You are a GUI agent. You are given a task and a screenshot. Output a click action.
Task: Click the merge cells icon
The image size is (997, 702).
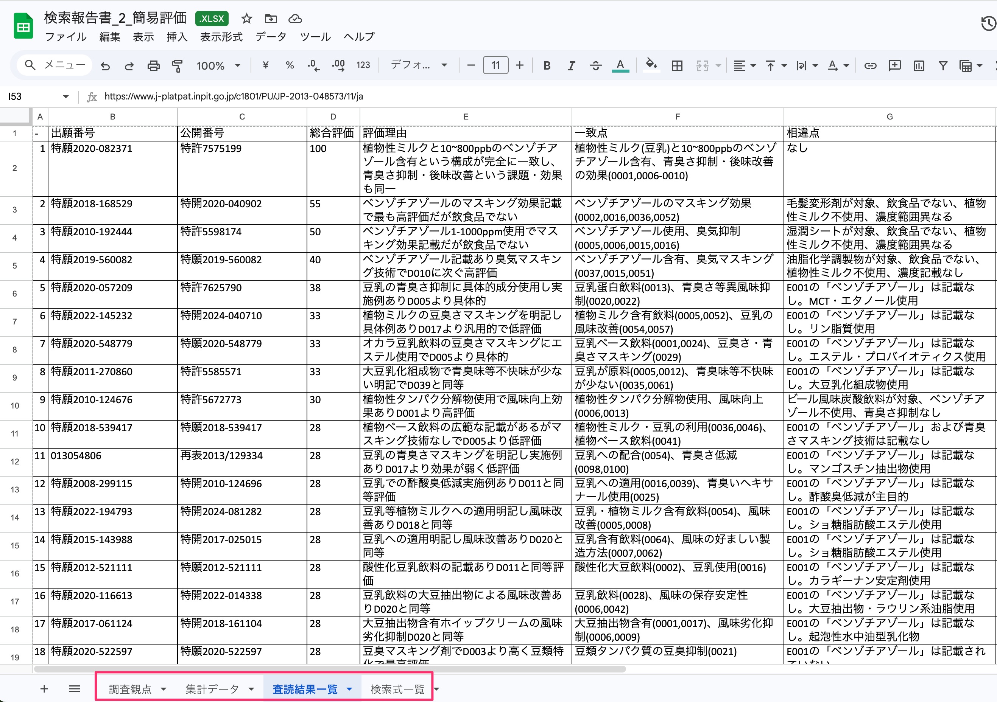click(x=702, y=65)
